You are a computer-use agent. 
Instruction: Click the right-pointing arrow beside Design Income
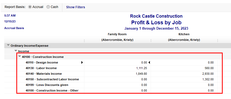82,62
